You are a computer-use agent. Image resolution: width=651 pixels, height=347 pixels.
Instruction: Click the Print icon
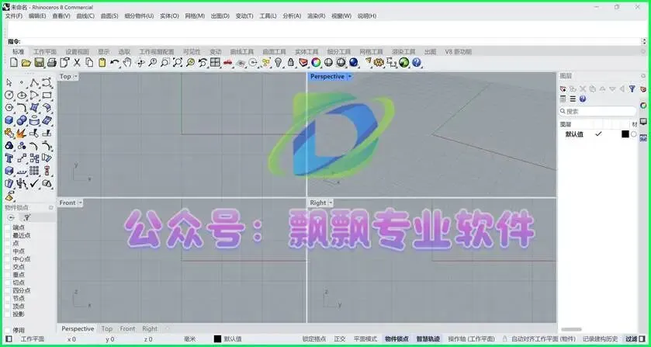(x=51, y=63)
